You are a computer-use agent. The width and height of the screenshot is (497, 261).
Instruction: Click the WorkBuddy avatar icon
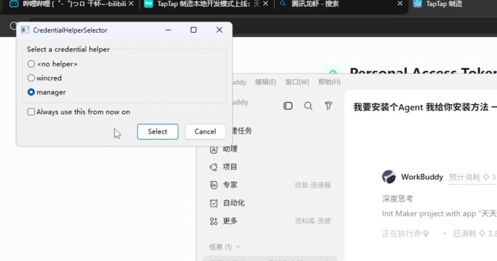point(388,177)
